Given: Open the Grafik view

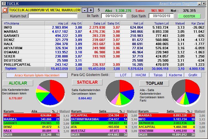Looking at the screenshot, I should [x=193, y=75].
